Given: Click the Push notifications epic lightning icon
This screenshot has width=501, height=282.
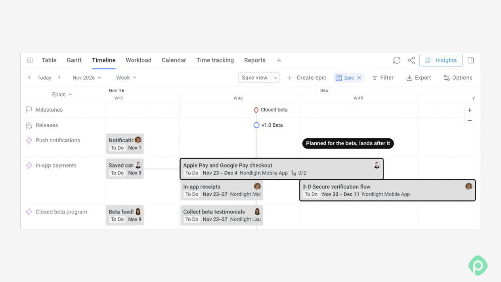Looking at the screenshot, I should [x=29, y=140].
